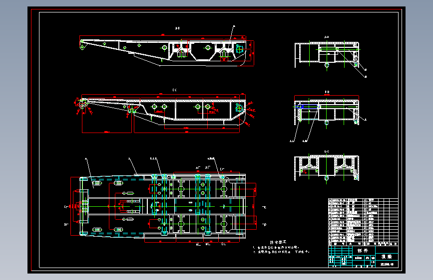Click the 顶梁 title in the title block

pos(387,257)
